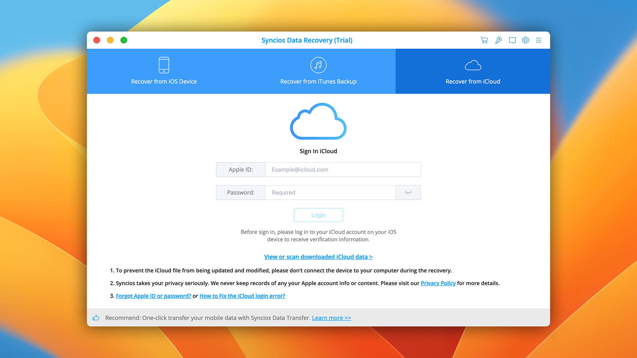Open the hamburger menu icon
The image size is (637, 358).
click(x=539, y=40)
